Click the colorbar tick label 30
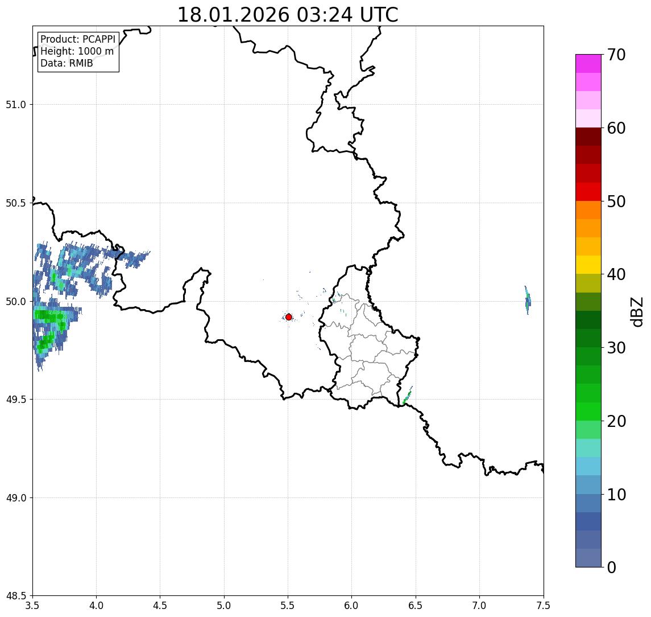Image resolution: width=651 pixels, height=617 pixels. pos(616,348)
